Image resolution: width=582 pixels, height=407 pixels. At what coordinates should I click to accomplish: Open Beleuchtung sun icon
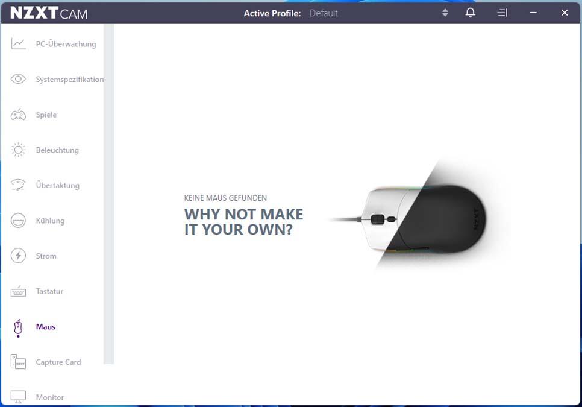click(x=18, y=150)
